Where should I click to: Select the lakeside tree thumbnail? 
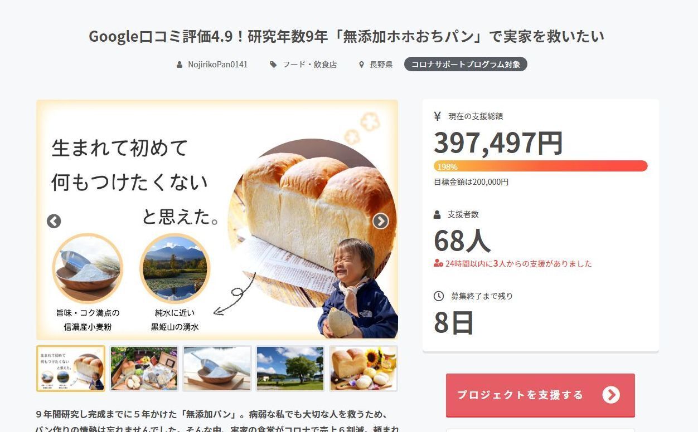(x=290, y=369)
